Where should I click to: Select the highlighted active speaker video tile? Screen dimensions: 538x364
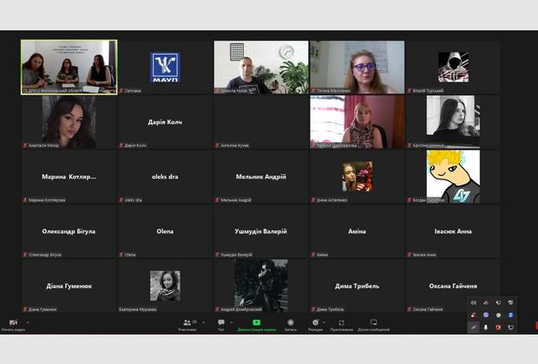pos(69,67)
